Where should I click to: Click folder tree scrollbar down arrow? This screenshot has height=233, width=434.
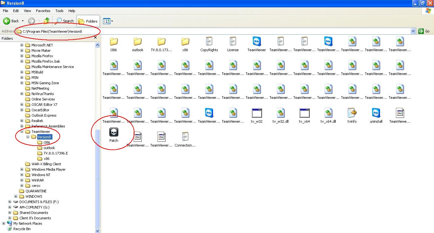pyautogui.click(x=98, y=230)
